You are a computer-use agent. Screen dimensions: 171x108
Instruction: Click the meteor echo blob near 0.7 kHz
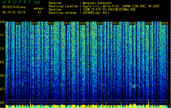pyautogui.click(x=133, y=86)
